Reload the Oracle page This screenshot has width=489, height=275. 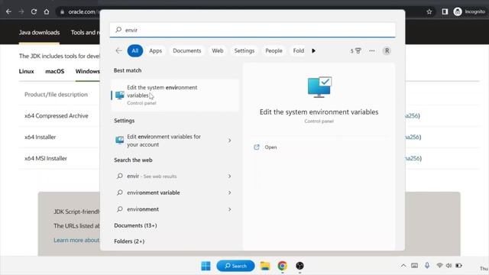click(x=34, y=12)
